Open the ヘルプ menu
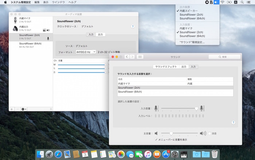 [x=72, y=2]
